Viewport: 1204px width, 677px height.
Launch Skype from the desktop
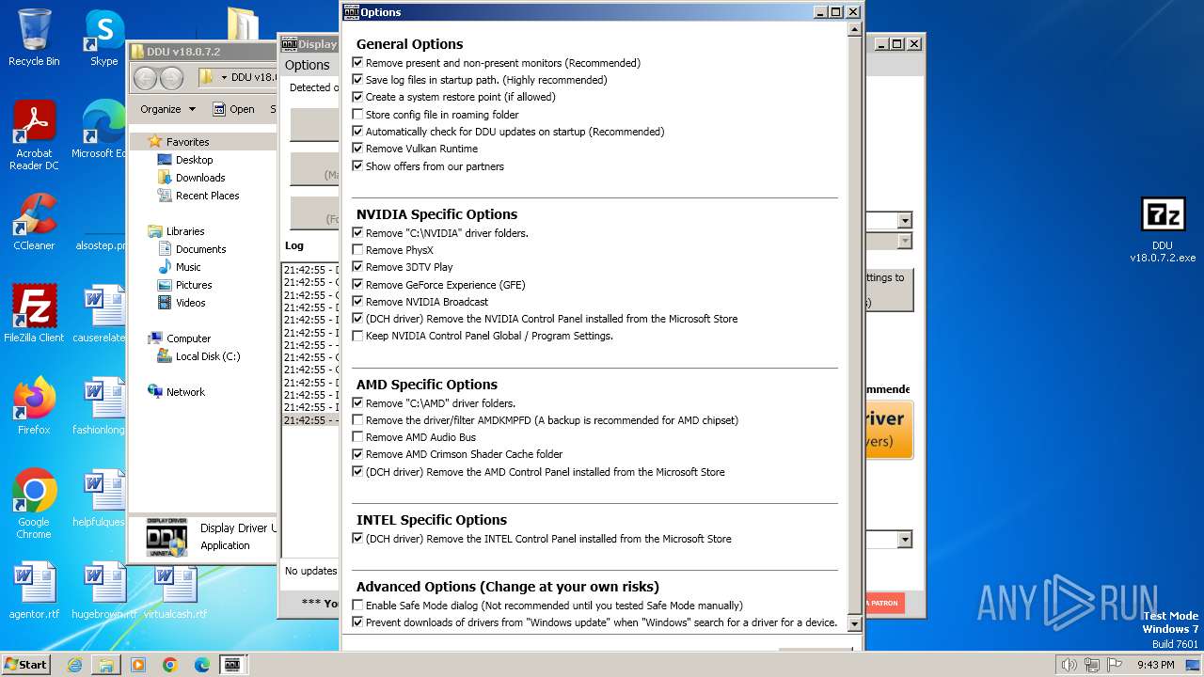(x=103, y=38)
